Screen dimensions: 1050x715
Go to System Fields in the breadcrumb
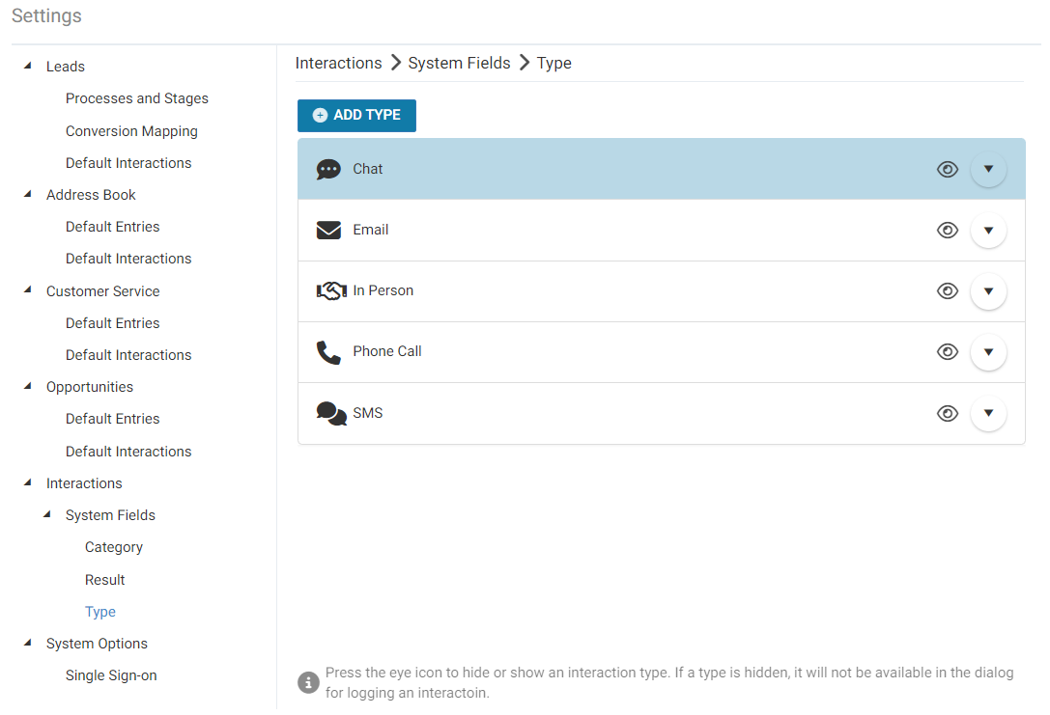coord(459,63)
